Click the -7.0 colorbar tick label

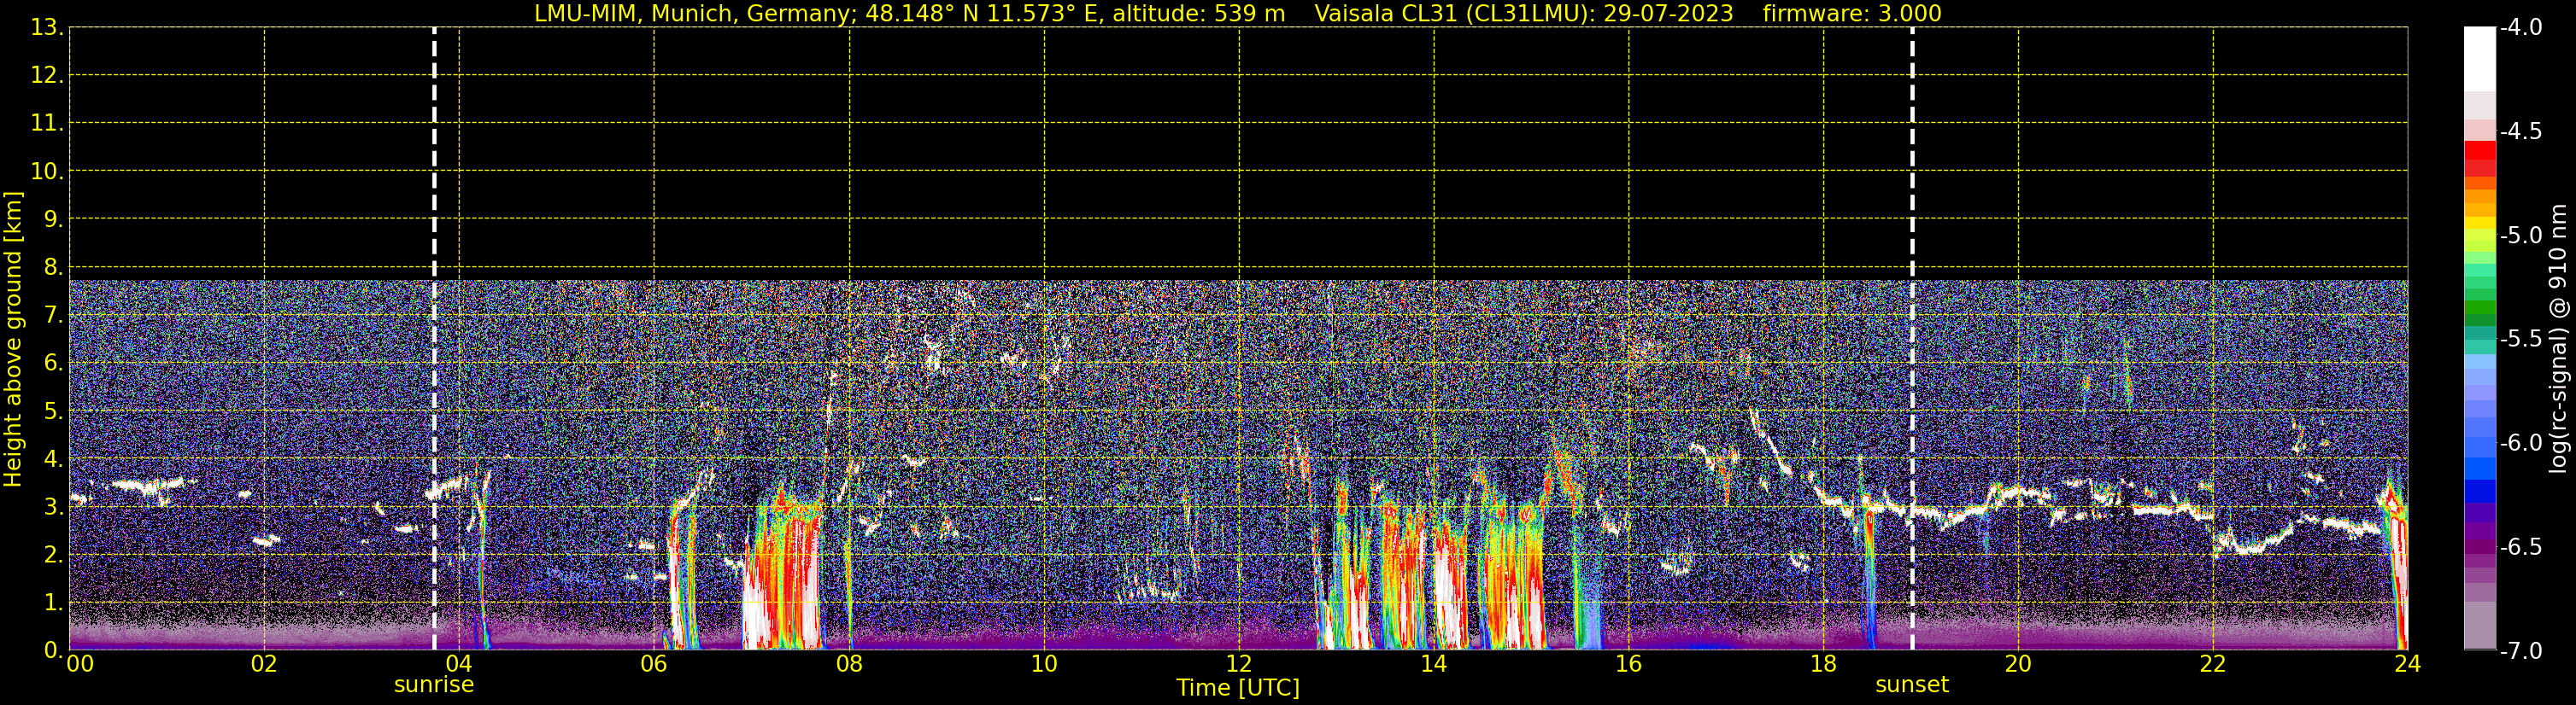coord(2520,651)
